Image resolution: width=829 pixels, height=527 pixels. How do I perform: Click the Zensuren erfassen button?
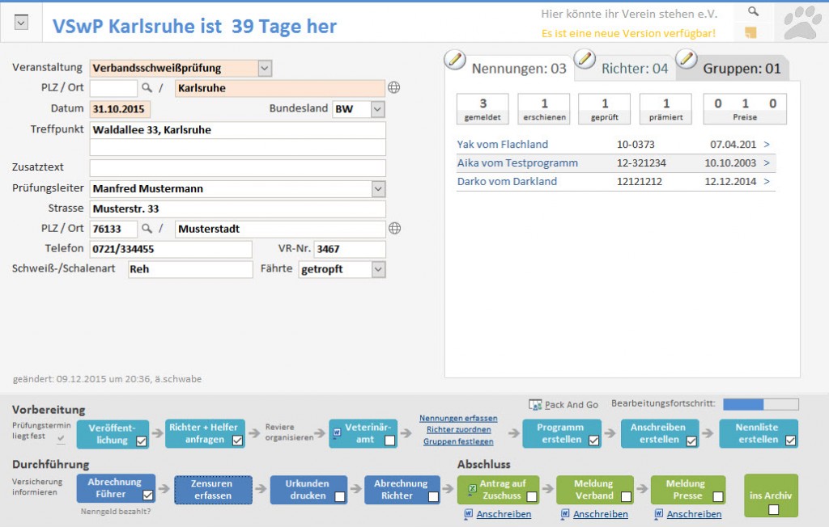213,490
